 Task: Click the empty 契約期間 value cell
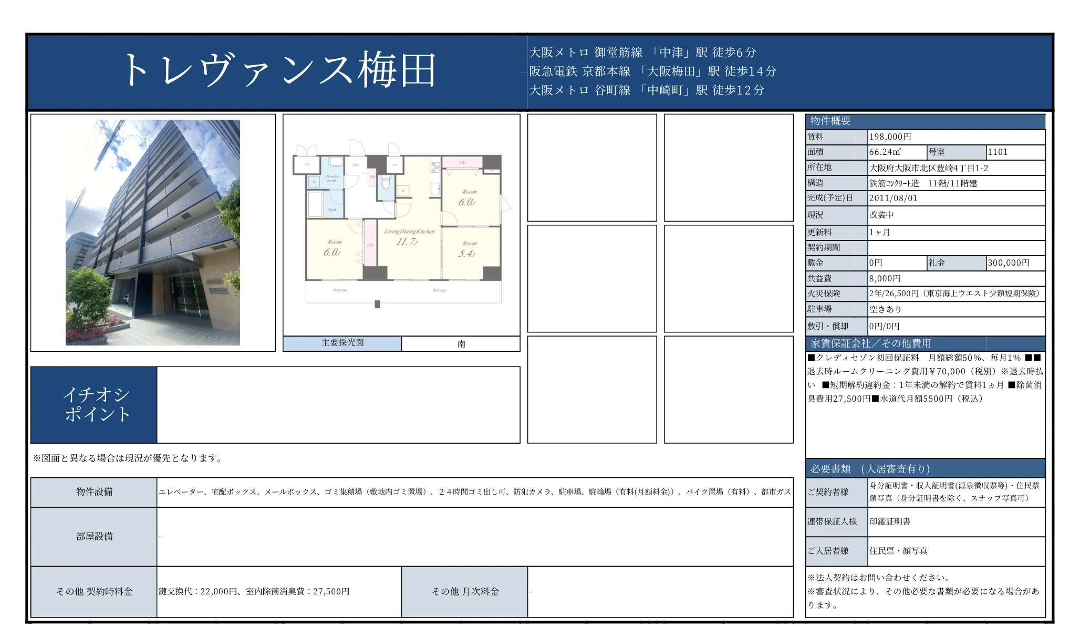(956, 248)
